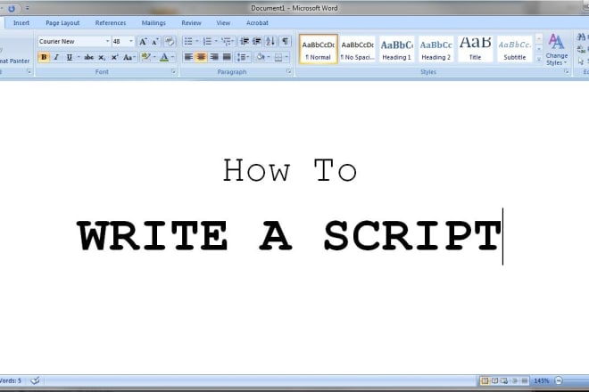Click the Grow Font icon
Screen dimensions: 589x392
[x=143, y=41]
